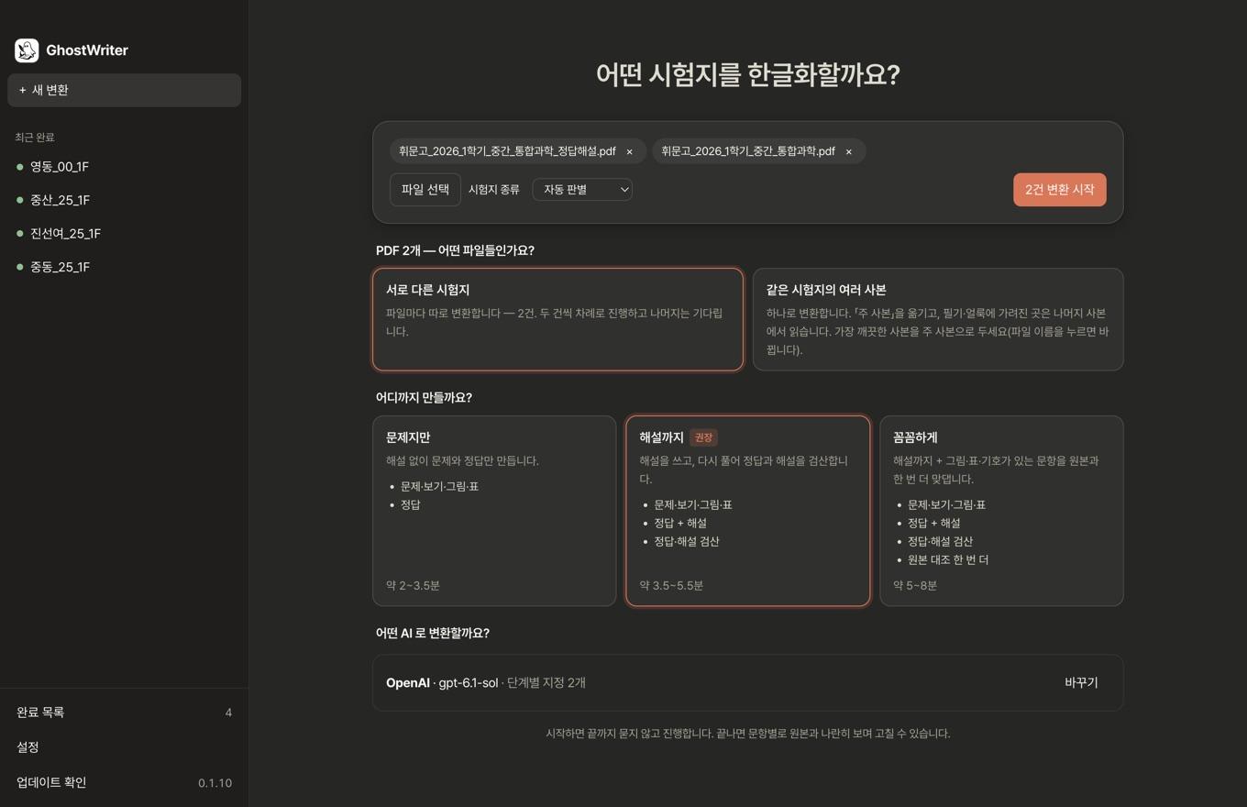
Task: Click the 약 5~8분 time estimate
Action: tap(915, 585)
